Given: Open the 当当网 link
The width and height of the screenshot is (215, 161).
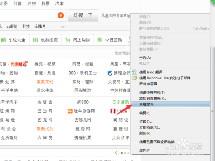Looking at the screenshot, I should (45, 111).
